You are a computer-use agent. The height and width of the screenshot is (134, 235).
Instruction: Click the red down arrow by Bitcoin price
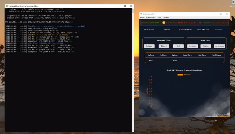[x=195, y=23]
